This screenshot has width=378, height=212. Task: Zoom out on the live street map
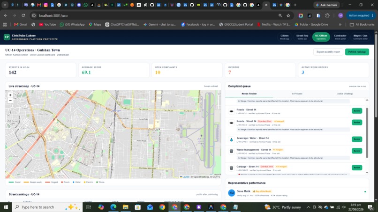[x=10, y=101]
